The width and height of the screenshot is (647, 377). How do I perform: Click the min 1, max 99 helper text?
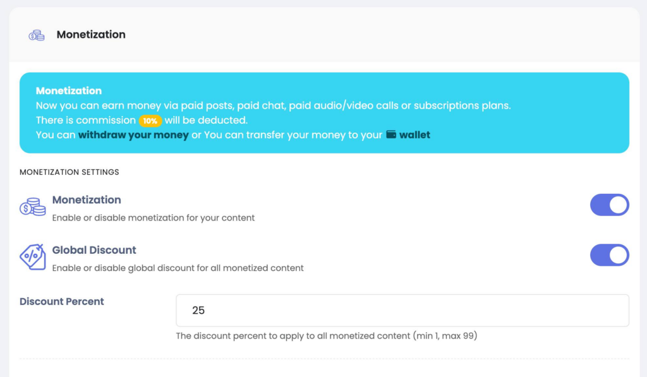point(327,336)
